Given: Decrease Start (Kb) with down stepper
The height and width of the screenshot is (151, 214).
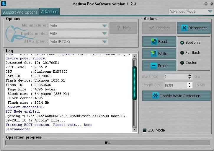Looking at the screenshot, I should coord(190,78).
